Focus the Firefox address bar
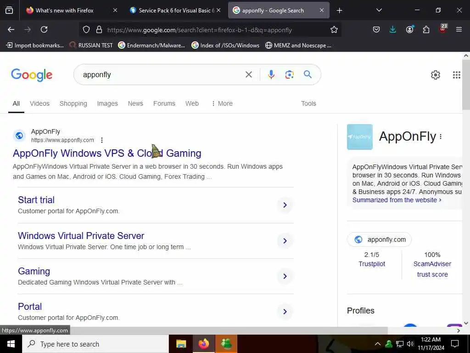 tap(210, 30)
